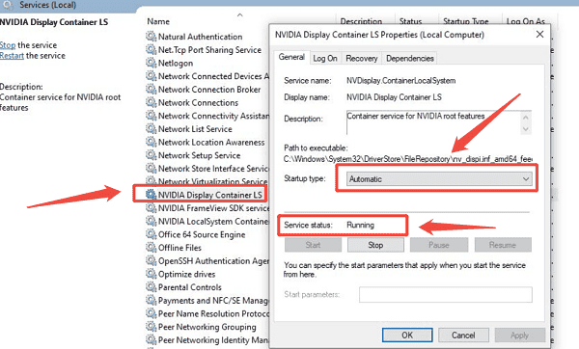
Task: Select the Offline Files service row
Action: click(x=179, y=248)
